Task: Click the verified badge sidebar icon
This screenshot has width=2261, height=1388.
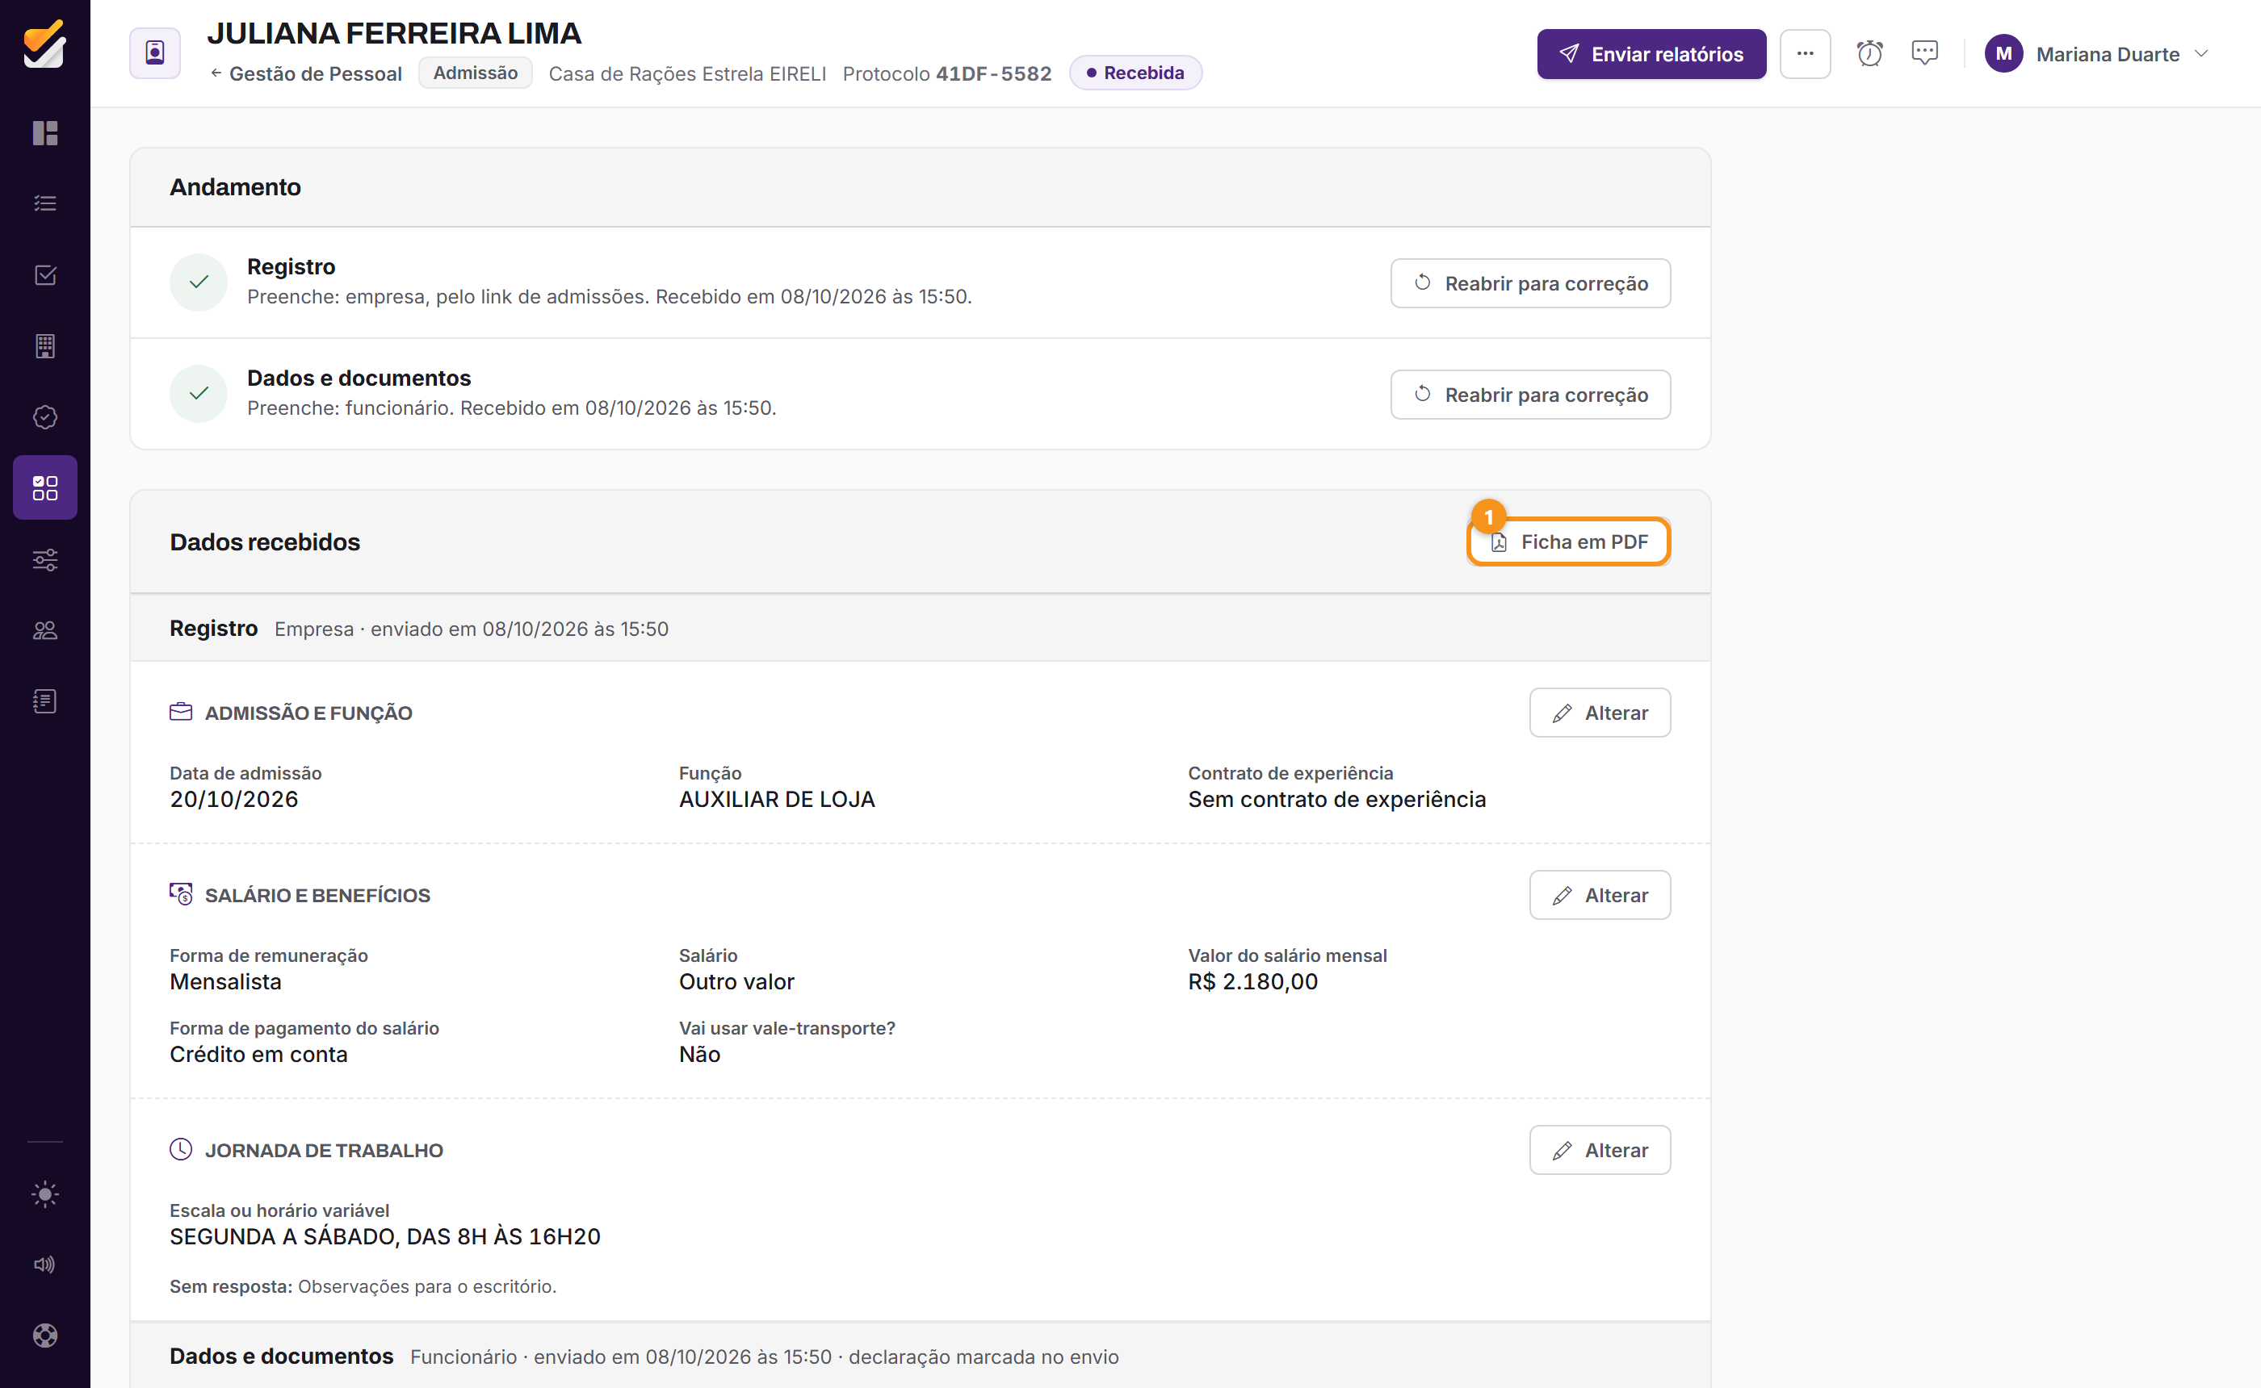Action: [45, 416]
